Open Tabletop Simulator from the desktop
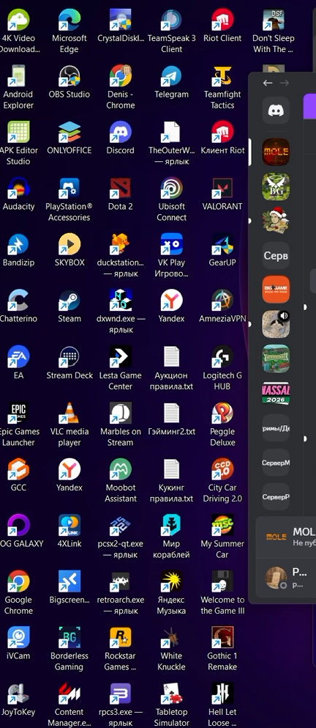The width and height of the screenshot is (316, 728). 171,694
